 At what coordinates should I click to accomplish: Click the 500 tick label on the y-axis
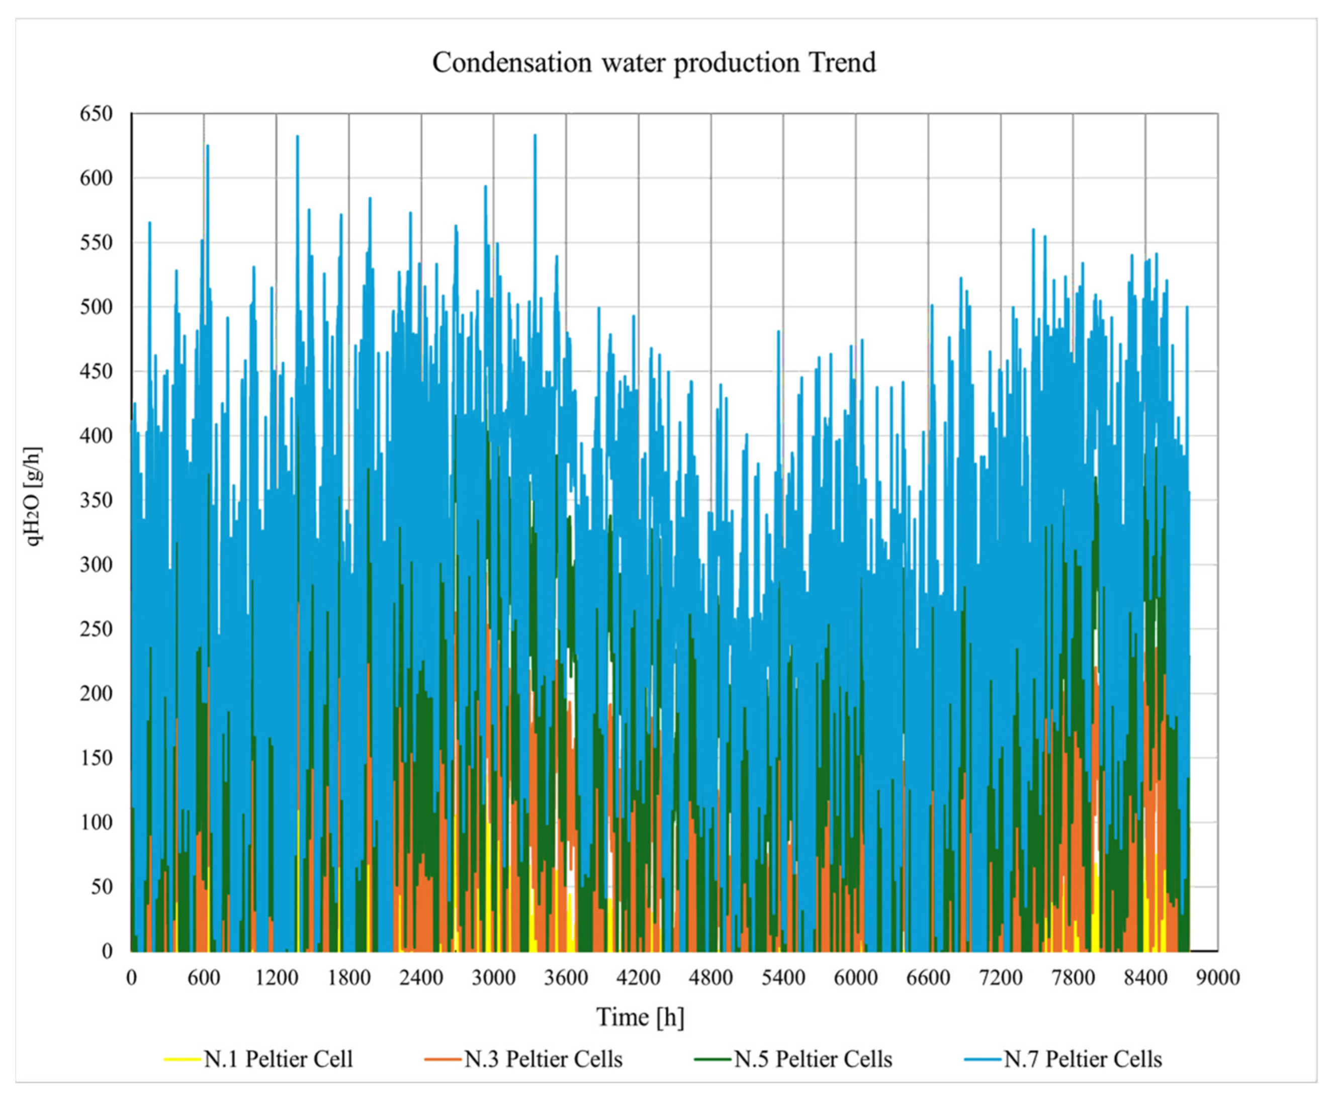96,307
